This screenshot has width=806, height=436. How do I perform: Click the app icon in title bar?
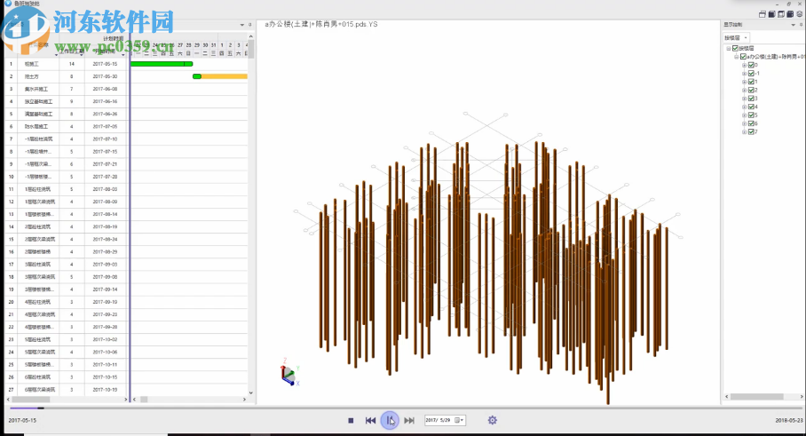8,3
